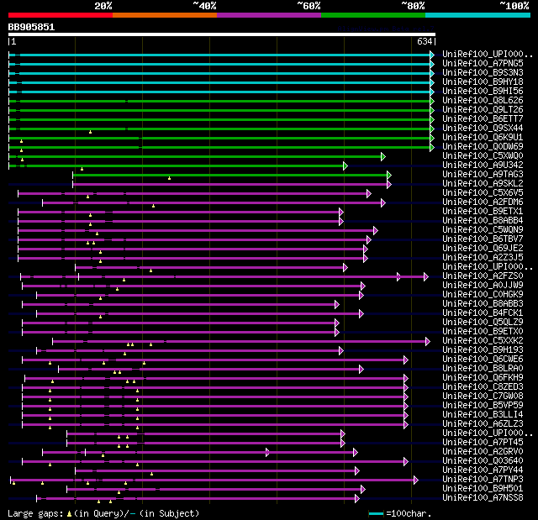The width and height of the screenshot is (538, 520).
Task: Open the UniRef100_A9SKL2 hit label
Action: tap(483, 184)
